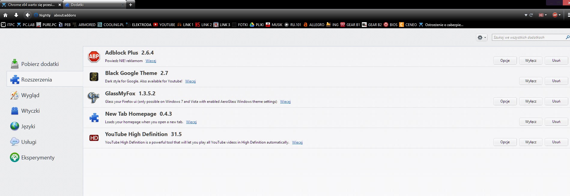Open the COOLING.PL bookmark

[x=111, y=25]
